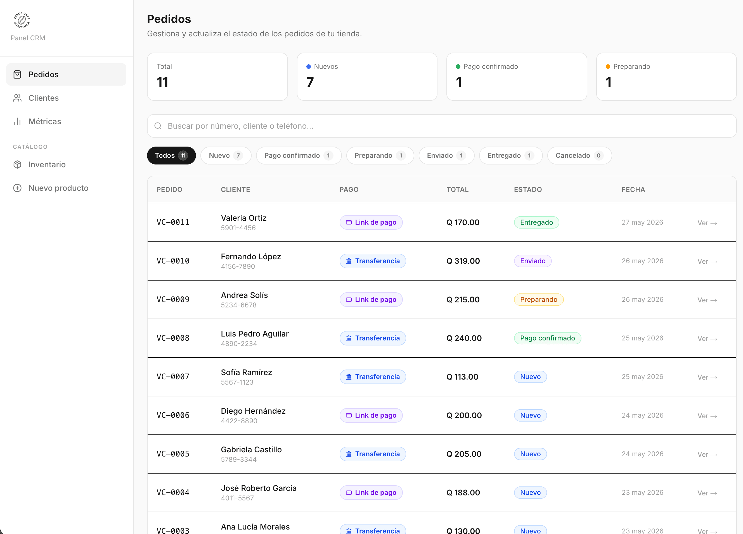This screenshot has width=743, height=534.
Task: Click order number VC-0005
Action: coord(173,454)
